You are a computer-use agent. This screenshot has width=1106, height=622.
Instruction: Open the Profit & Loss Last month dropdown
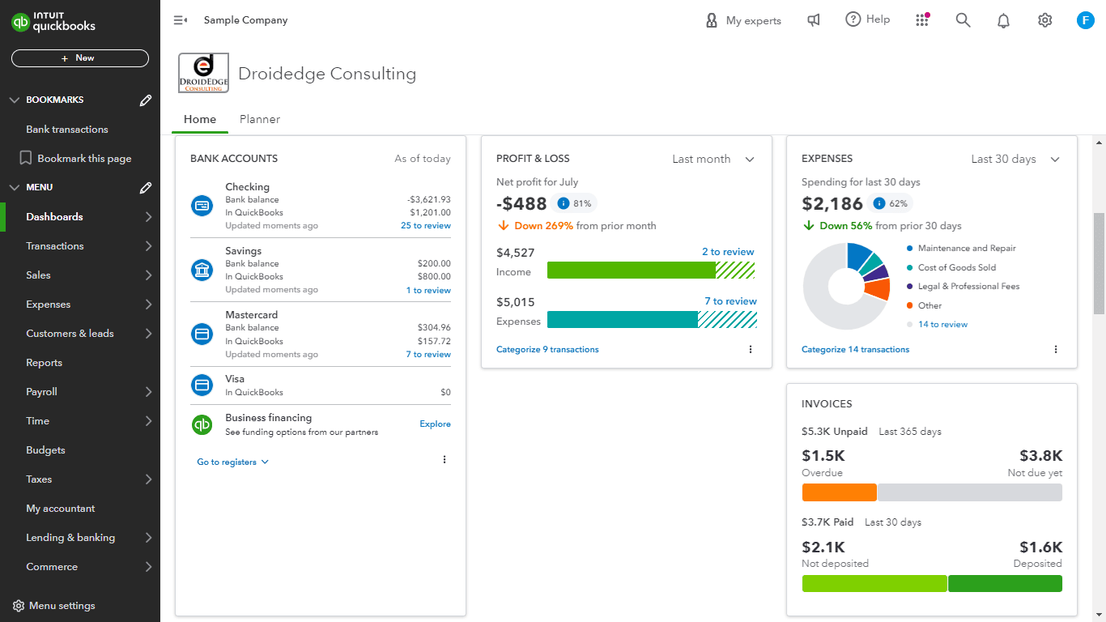click(x=713, y=160)
